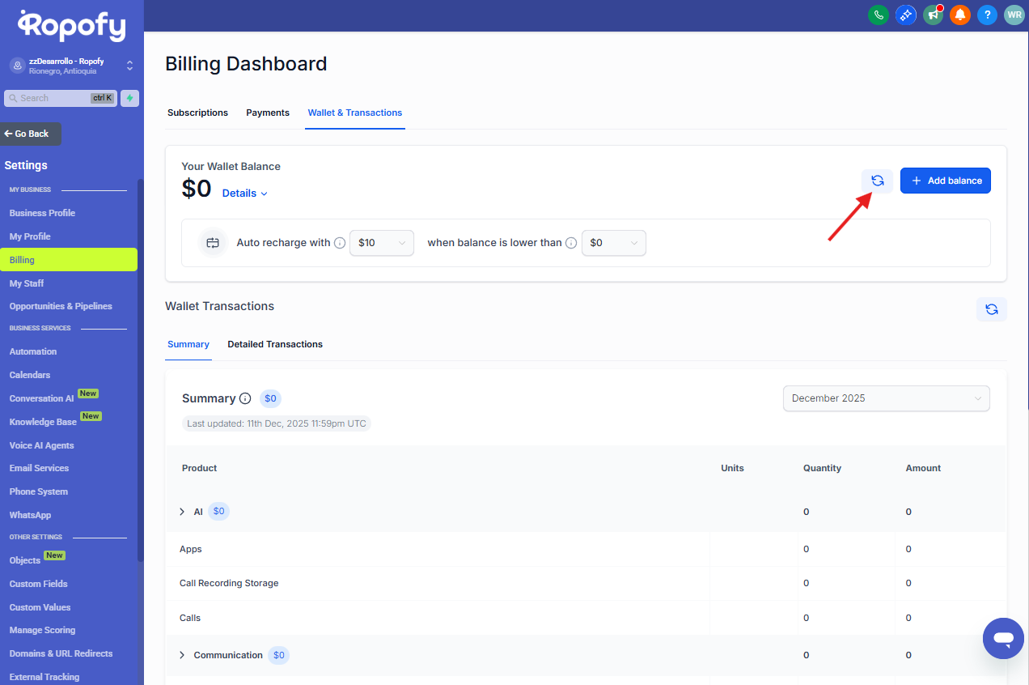Switch to the Detailed Transactions tab

[x=275, y=344]
